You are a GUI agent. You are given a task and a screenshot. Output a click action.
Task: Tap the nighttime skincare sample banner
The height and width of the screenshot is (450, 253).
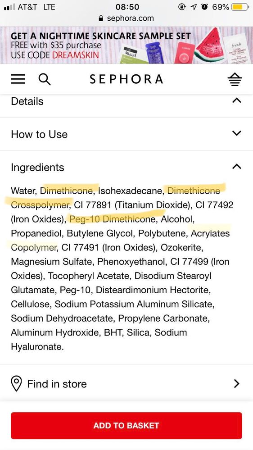click(x=126, y=45)
